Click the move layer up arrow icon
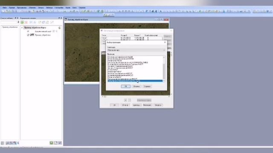 [x=31, y=22]
